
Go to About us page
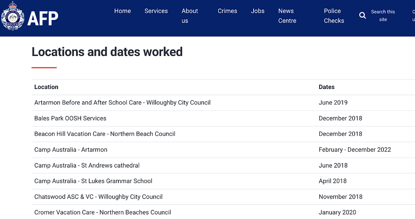click(x=190, y=16)
